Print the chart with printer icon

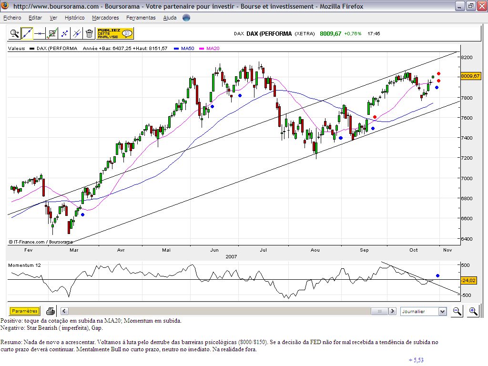coord(51,311)
